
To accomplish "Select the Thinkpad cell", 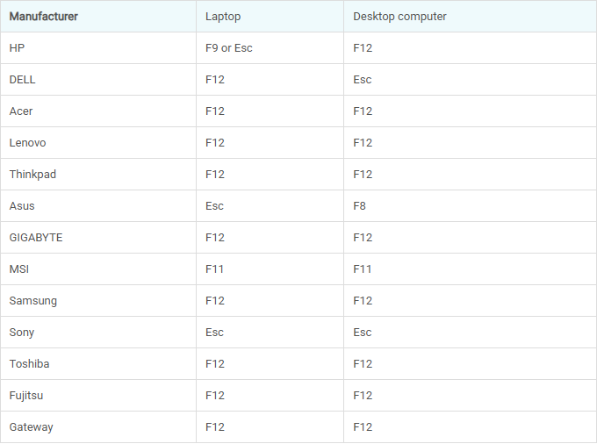I will 32,175.
